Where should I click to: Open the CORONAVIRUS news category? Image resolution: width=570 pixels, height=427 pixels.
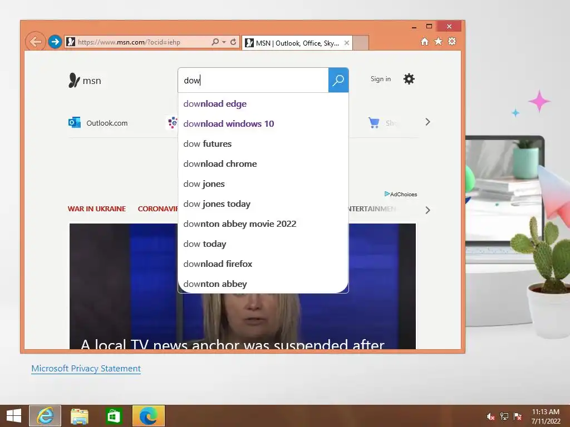point(158,209)
